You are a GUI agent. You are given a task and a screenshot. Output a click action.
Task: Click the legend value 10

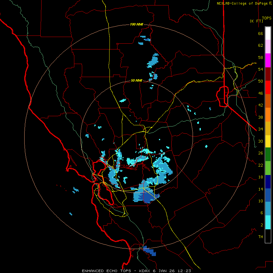(x=261, y=201)
